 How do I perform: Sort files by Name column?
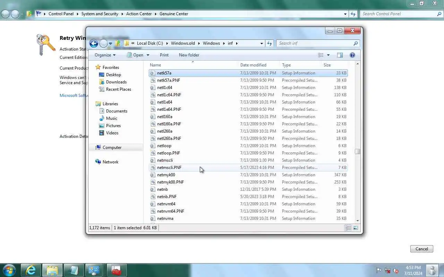point(193,65)
